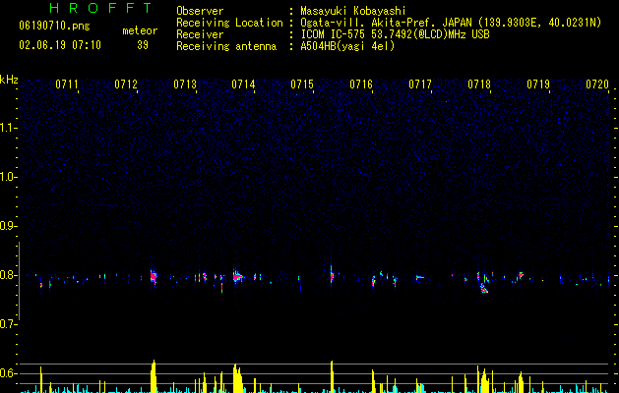Viewport: 619px width, 393px height.
Task: Click the 0.9 frequency axis label
Action: [x=9, y=226]
